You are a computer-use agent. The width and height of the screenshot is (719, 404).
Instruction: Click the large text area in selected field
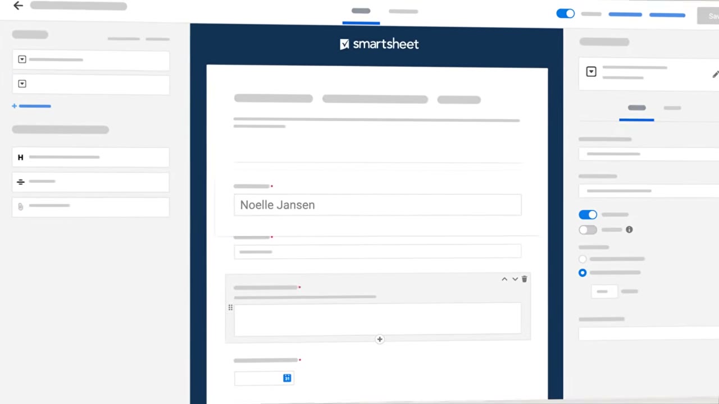point(377,319)
